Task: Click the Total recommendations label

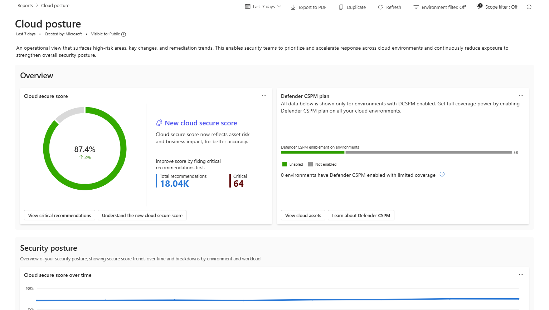Action: 183,176
